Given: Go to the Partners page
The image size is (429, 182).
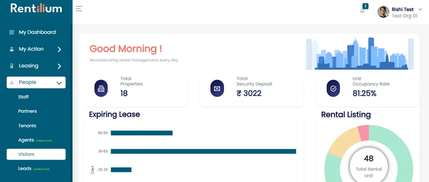Looking at the screenshot, I should (27, 111).
